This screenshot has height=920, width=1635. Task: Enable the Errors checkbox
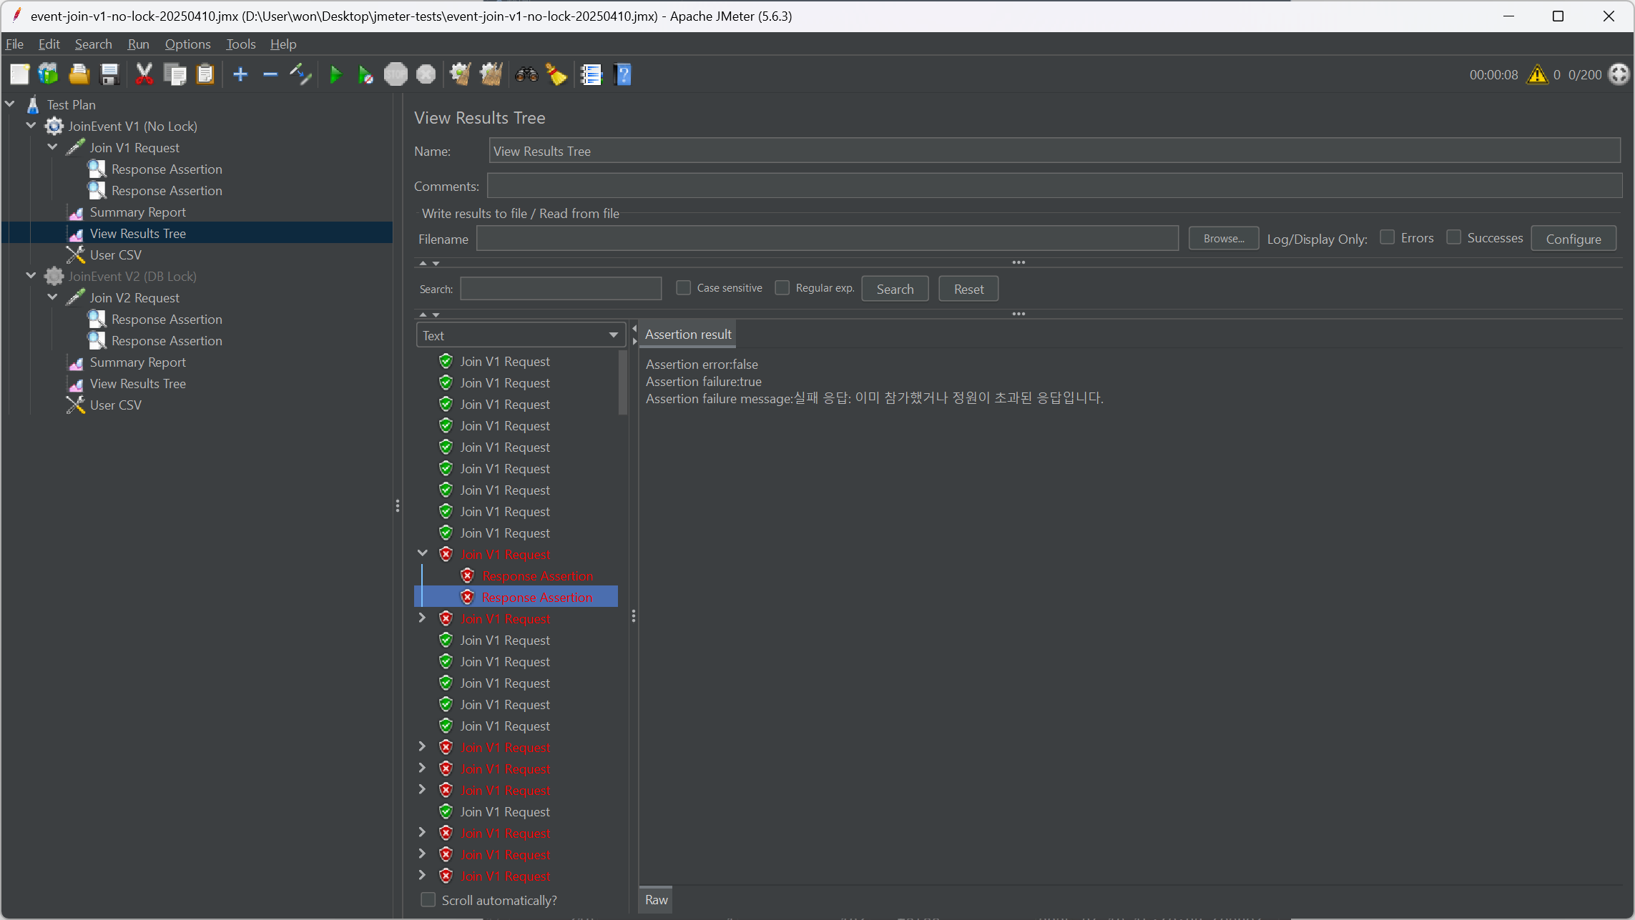(x=1387, y=237)
